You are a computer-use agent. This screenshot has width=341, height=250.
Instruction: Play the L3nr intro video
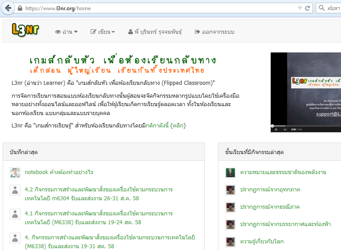tap(276, 130)
